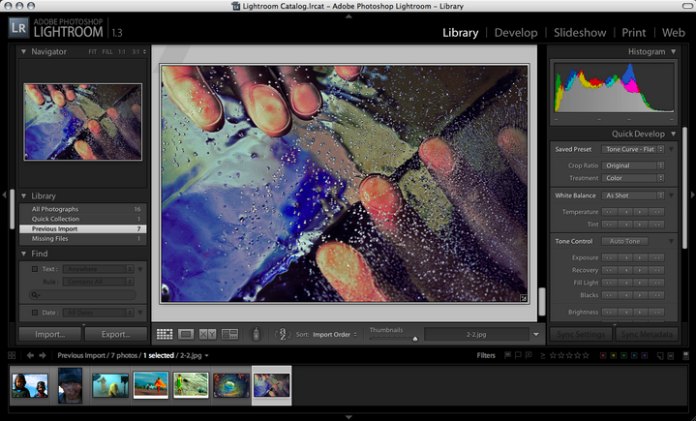Click the Import... button

pyautogui.click(x=49, y=334)
